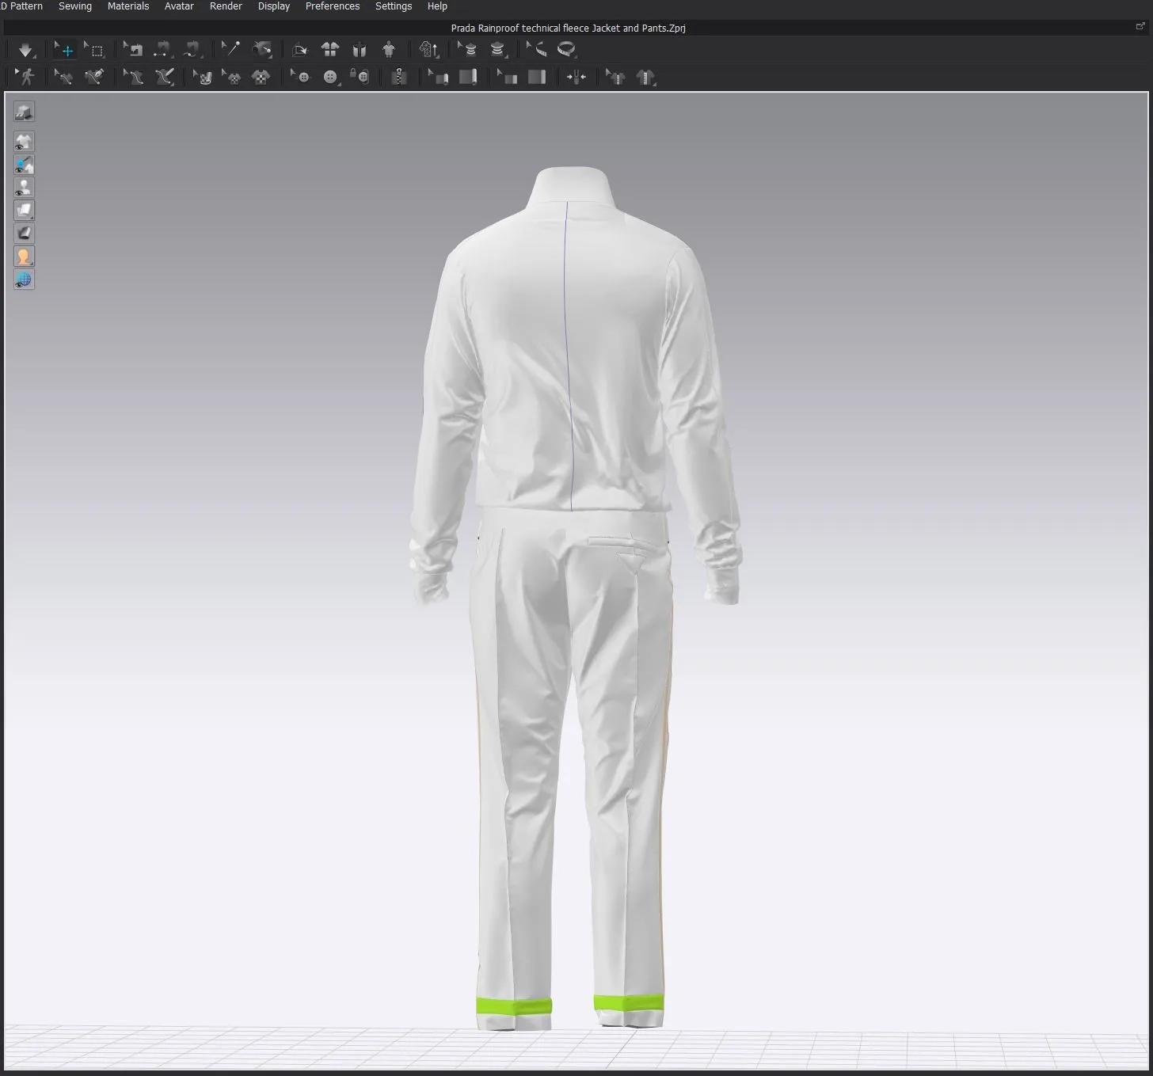Open the Simulate arrow tool dropdown
This screenshot has width=1153, height=1076.
[26, 51]
